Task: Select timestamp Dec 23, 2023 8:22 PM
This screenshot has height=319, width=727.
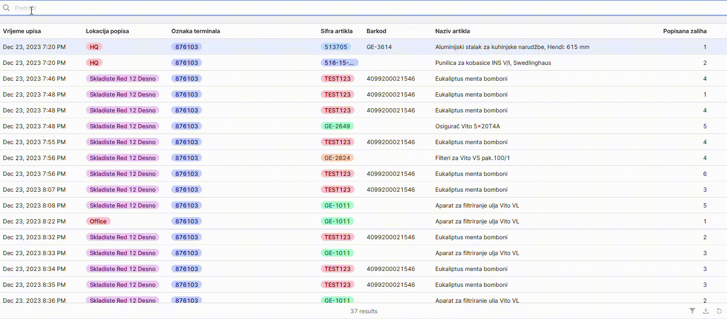Action: pyautogui.click(x=34, y=221)
